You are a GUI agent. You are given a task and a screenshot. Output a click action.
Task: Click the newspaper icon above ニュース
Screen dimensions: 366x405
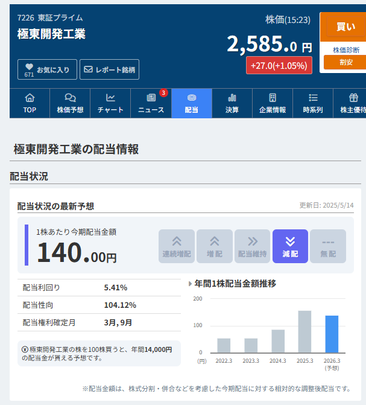(151, 98)
